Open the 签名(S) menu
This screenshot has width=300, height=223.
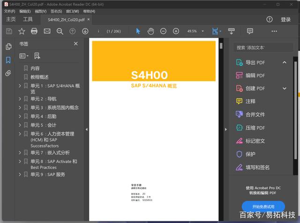(x=56, y=11)
